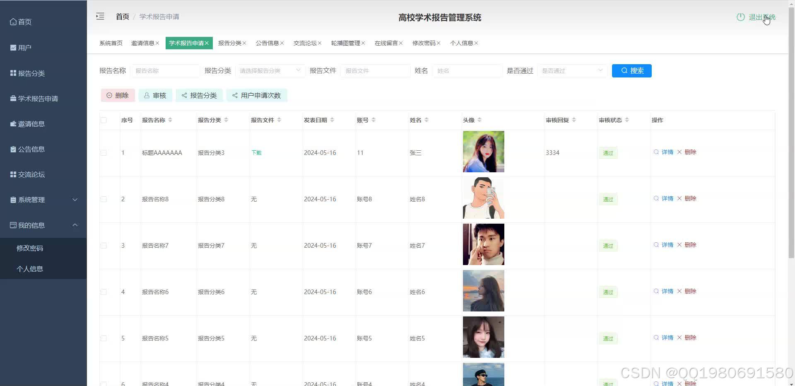Open the 是否通过 dropdown
795x386 pixels.
[x=571, y=70]
